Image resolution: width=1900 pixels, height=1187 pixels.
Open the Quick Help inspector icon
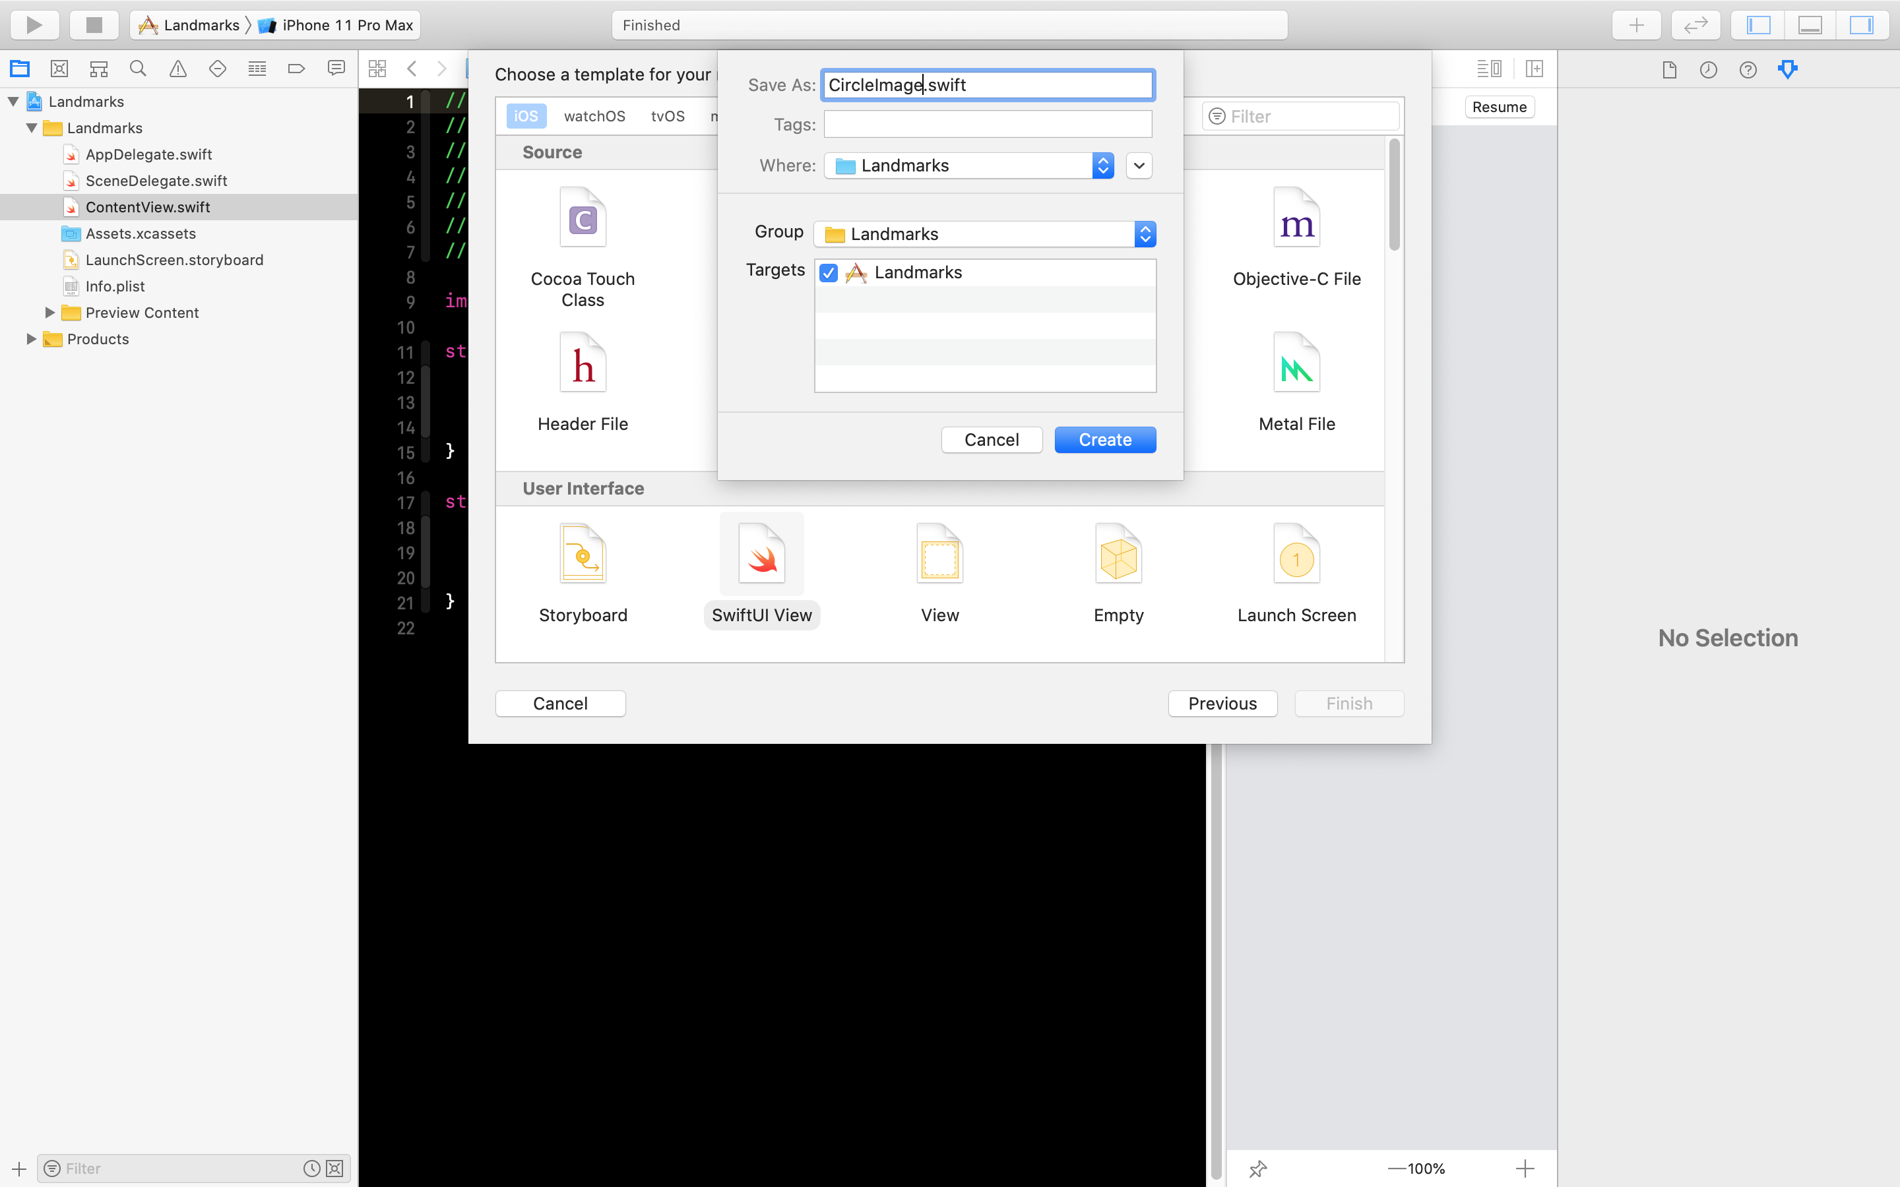click(1748, 70)
